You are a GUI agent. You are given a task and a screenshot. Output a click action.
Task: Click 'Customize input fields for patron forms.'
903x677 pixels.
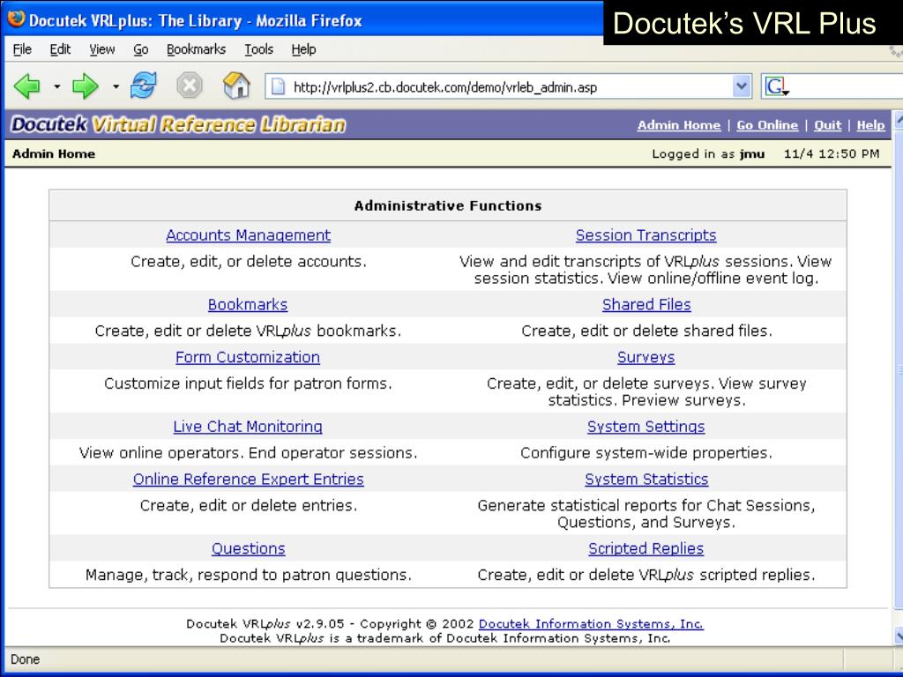(x=248, y=383)
